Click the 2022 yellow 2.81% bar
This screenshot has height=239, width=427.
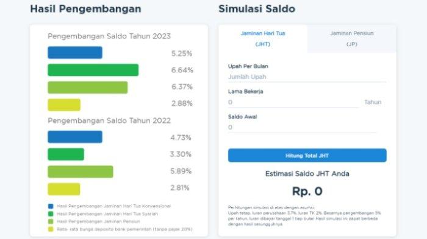click(64, 189)
